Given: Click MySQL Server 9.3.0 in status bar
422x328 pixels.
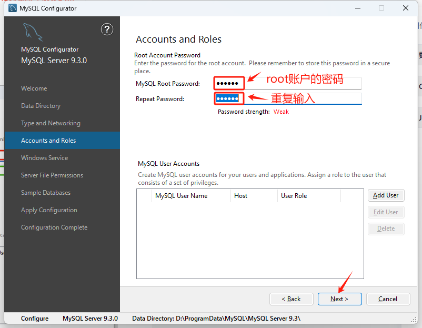Looking at the screenshot, I should [90, 319].
